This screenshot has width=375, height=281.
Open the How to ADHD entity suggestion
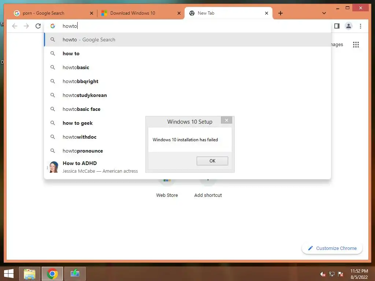tap(96, 167)
